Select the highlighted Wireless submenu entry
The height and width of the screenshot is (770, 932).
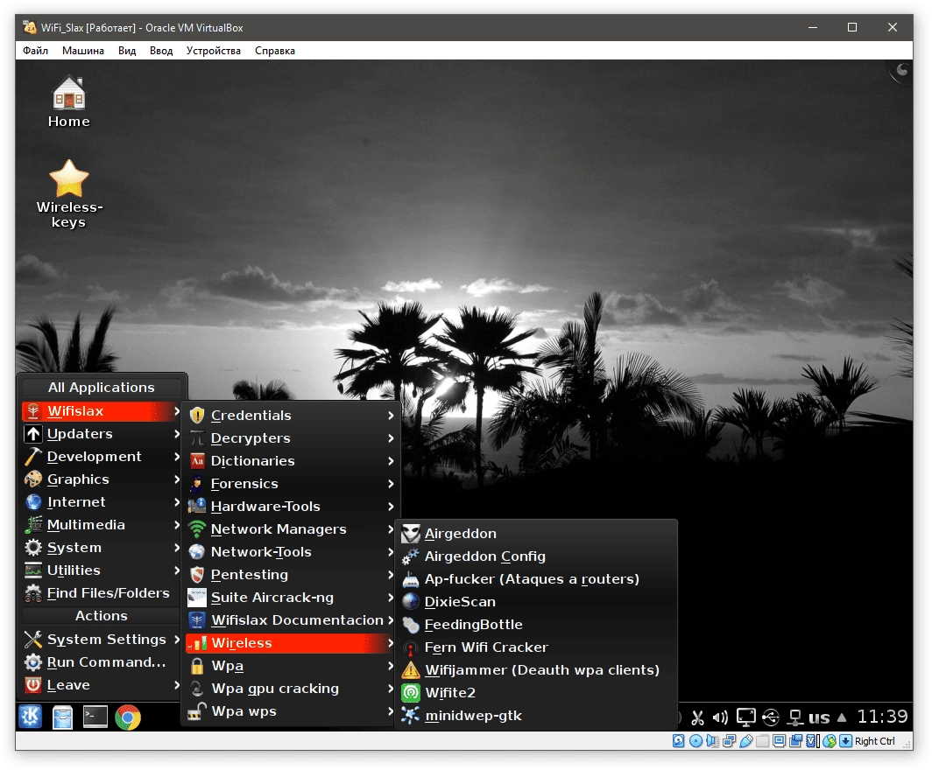[291, 643]
